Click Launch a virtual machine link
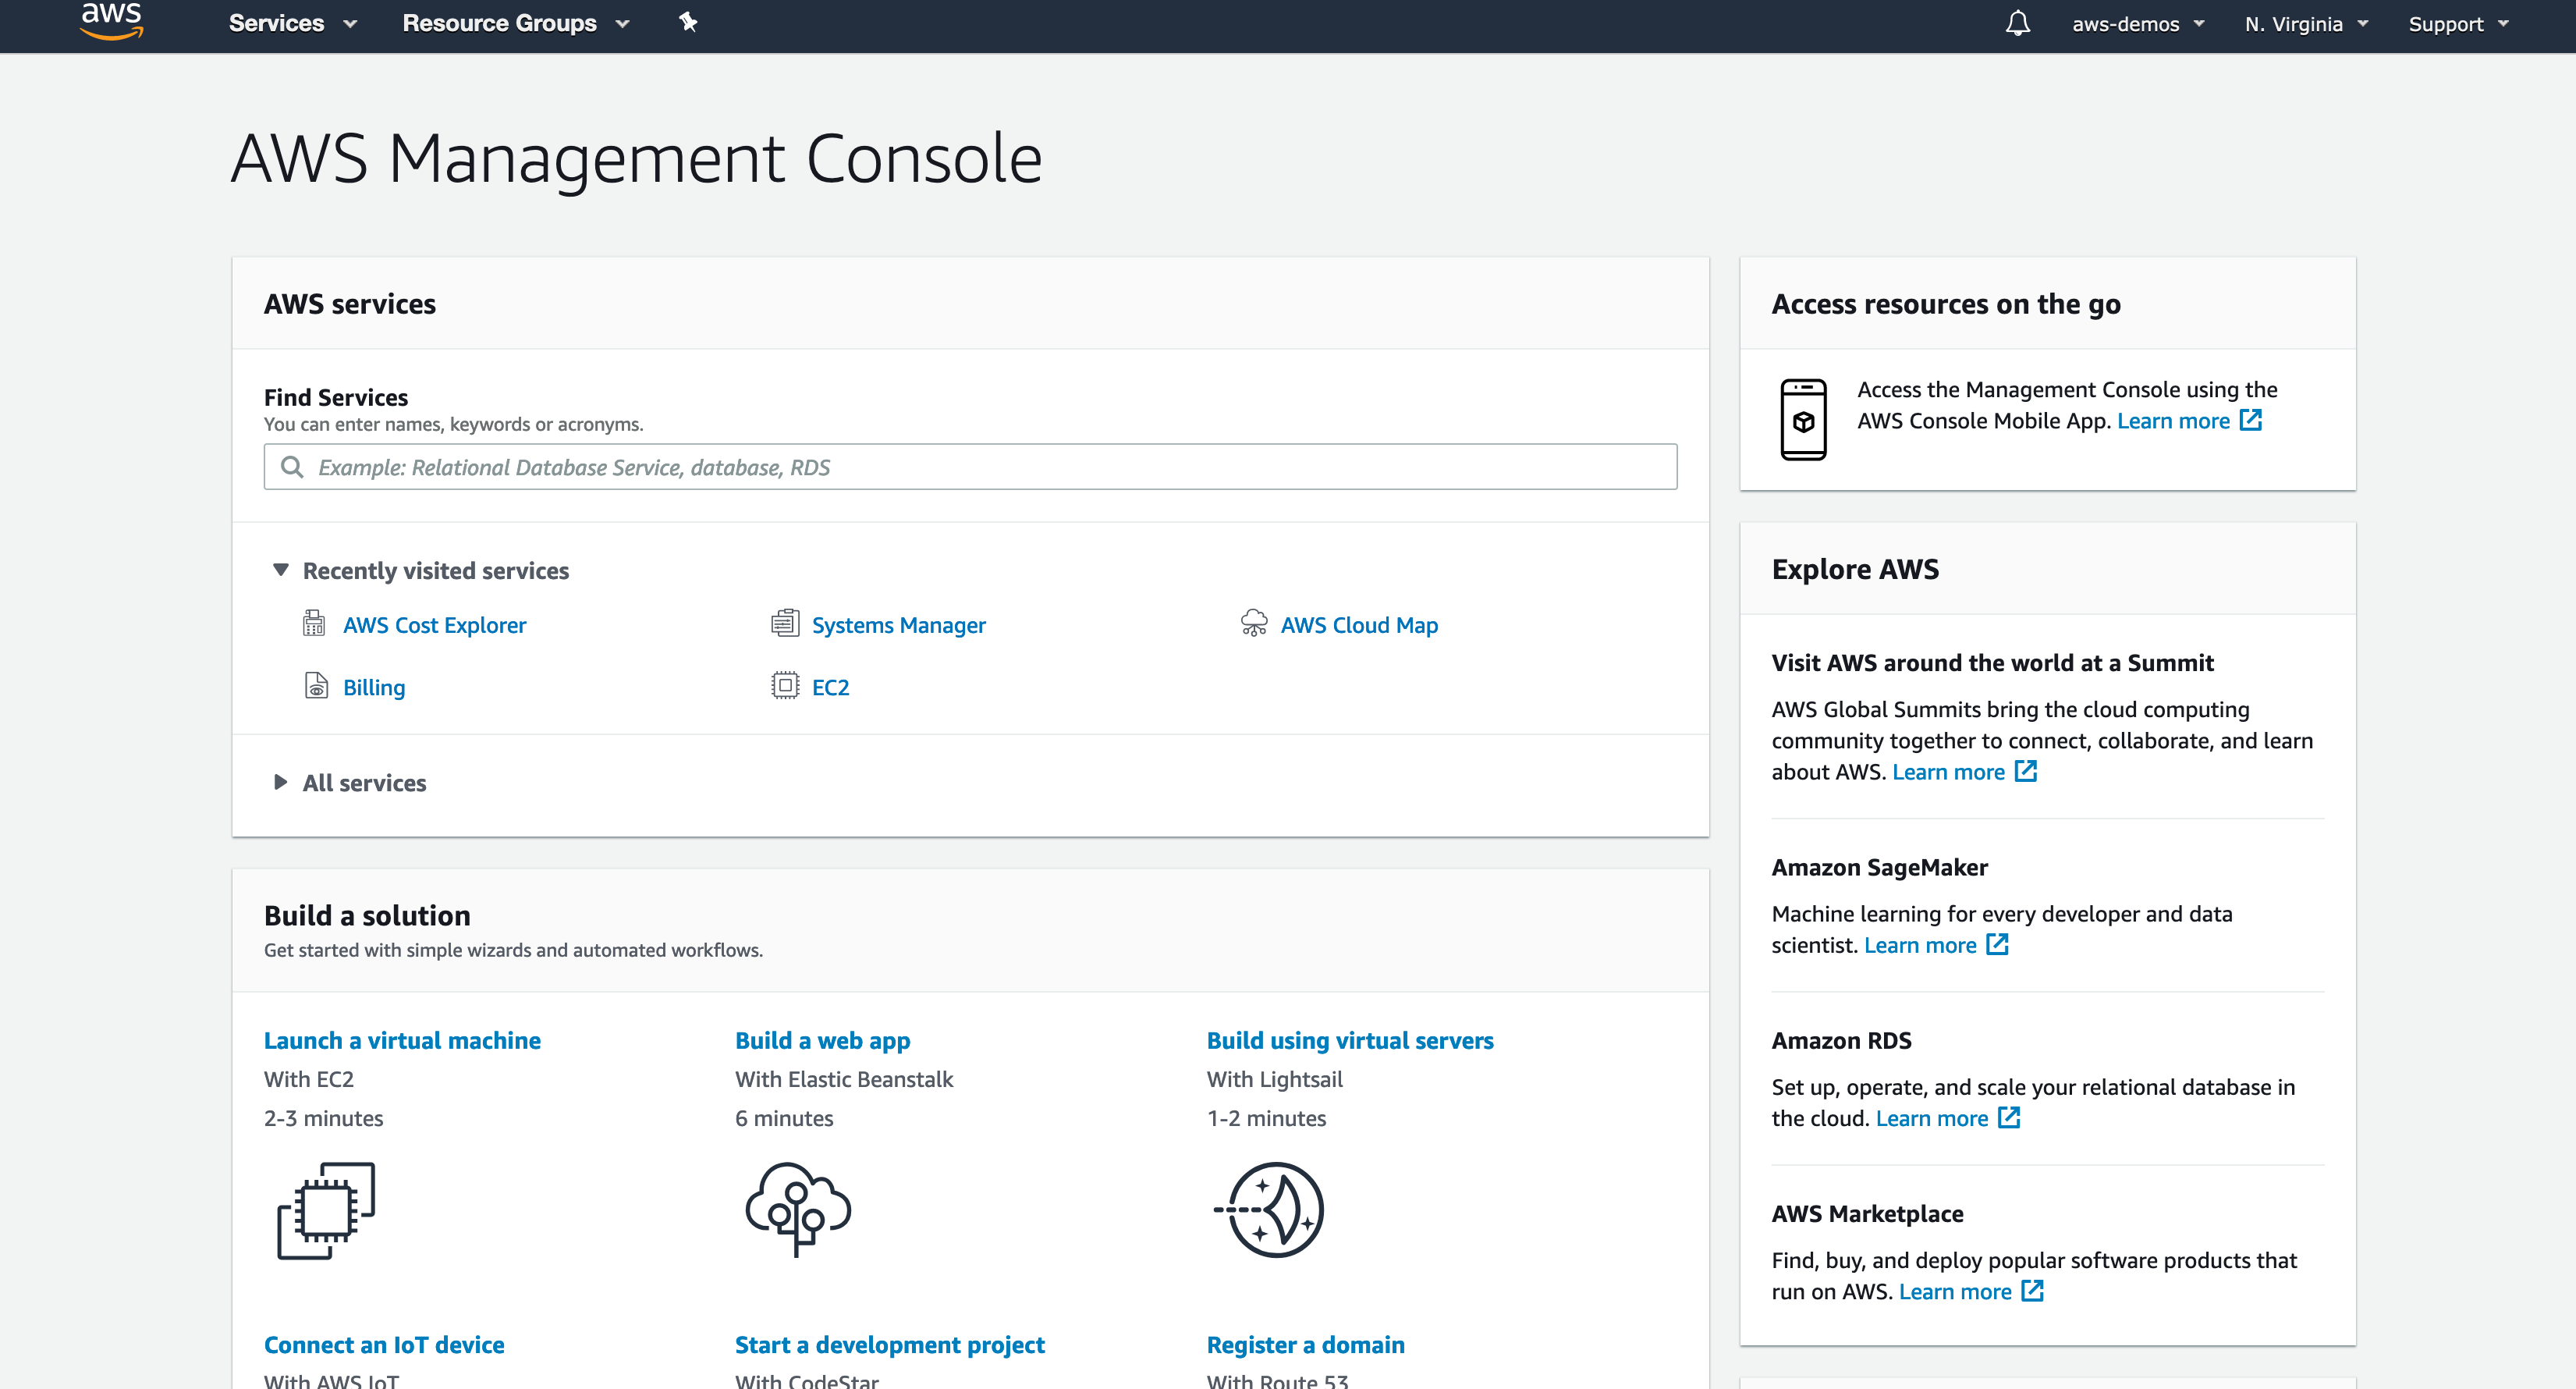Viewport: 2576px width, 1389px height. point(402,1040)
